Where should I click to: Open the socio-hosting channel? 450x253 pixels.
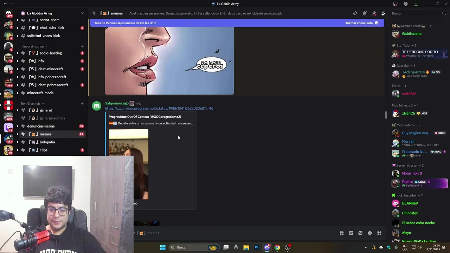point(52,53)
